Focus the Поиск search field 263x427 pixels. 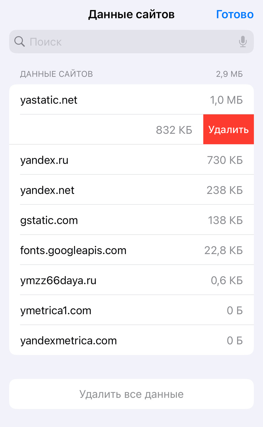pyautogui.click(x=131, y=42)
